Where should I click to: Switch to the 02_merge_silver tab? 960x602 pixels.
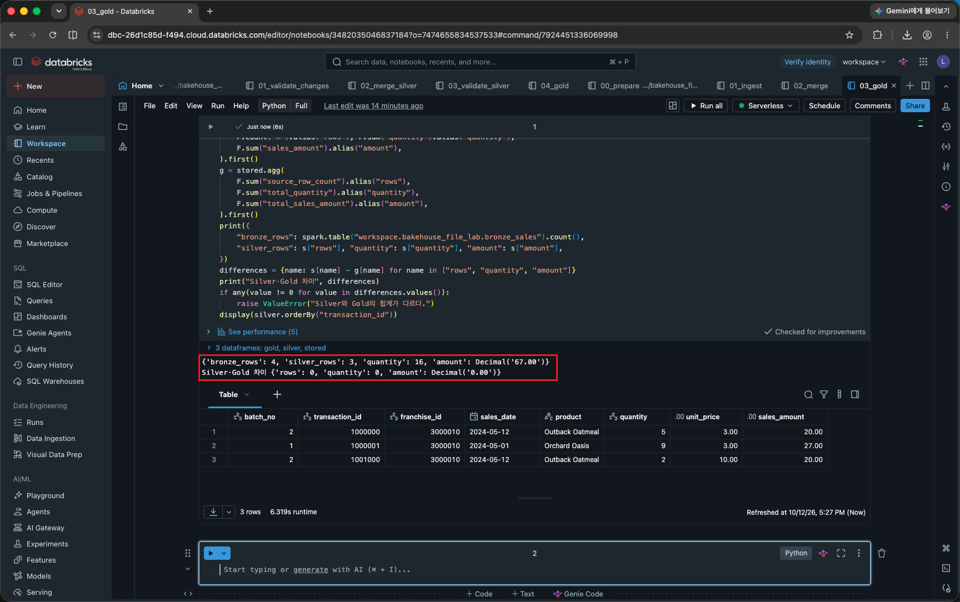pyautogui.click(x=382, y=86)
